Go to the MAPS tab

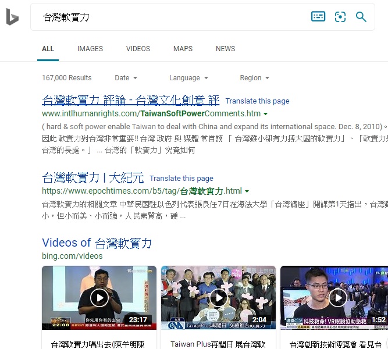(183, 49)
